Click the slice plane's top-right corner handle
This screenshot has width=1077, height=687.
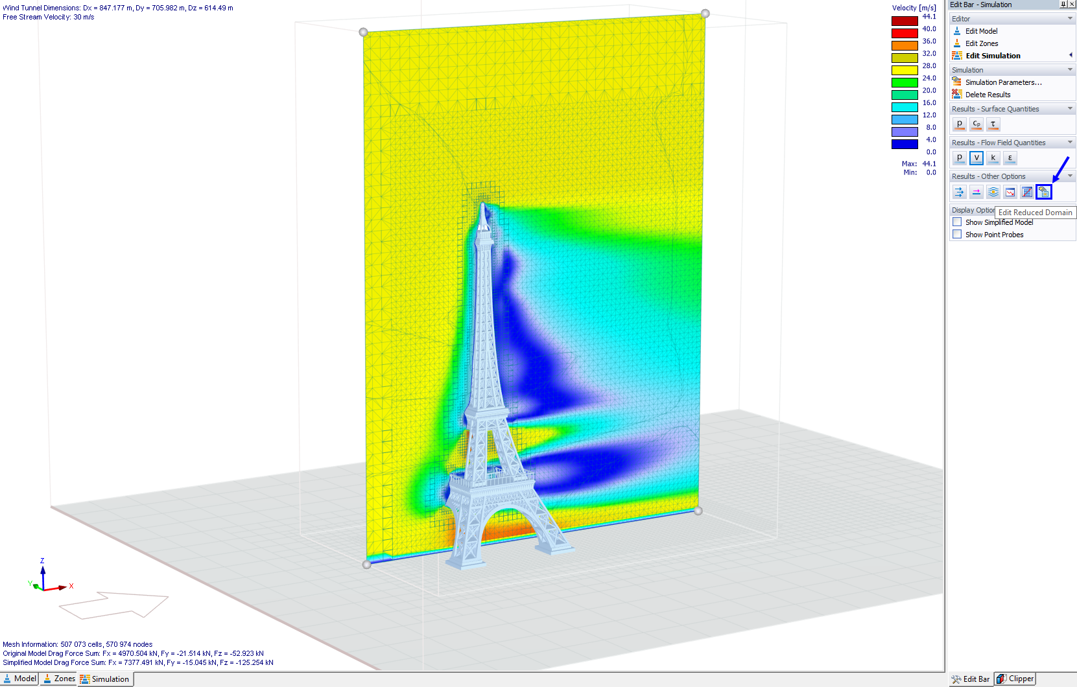coord(705,14)
